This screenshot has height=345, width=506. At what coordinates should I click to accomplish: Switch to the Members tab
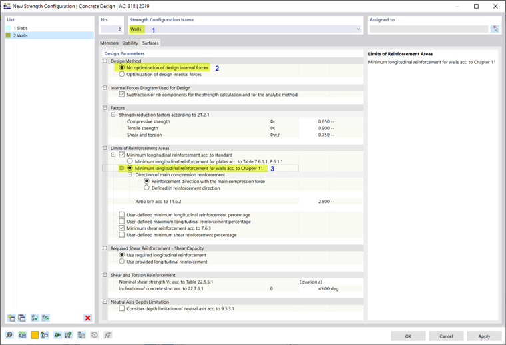(x=109, y=43)
